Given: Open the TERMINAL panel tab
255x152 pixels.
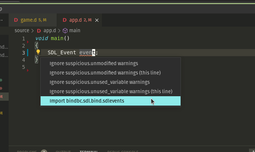Looking at the screenshot, I should coord(89,151).
